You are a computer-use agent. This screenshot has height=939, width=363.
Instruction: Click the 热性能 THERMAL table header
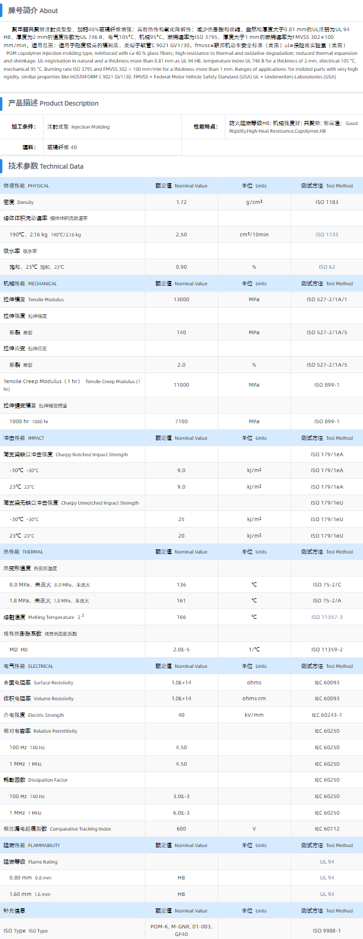click(24, 552)
